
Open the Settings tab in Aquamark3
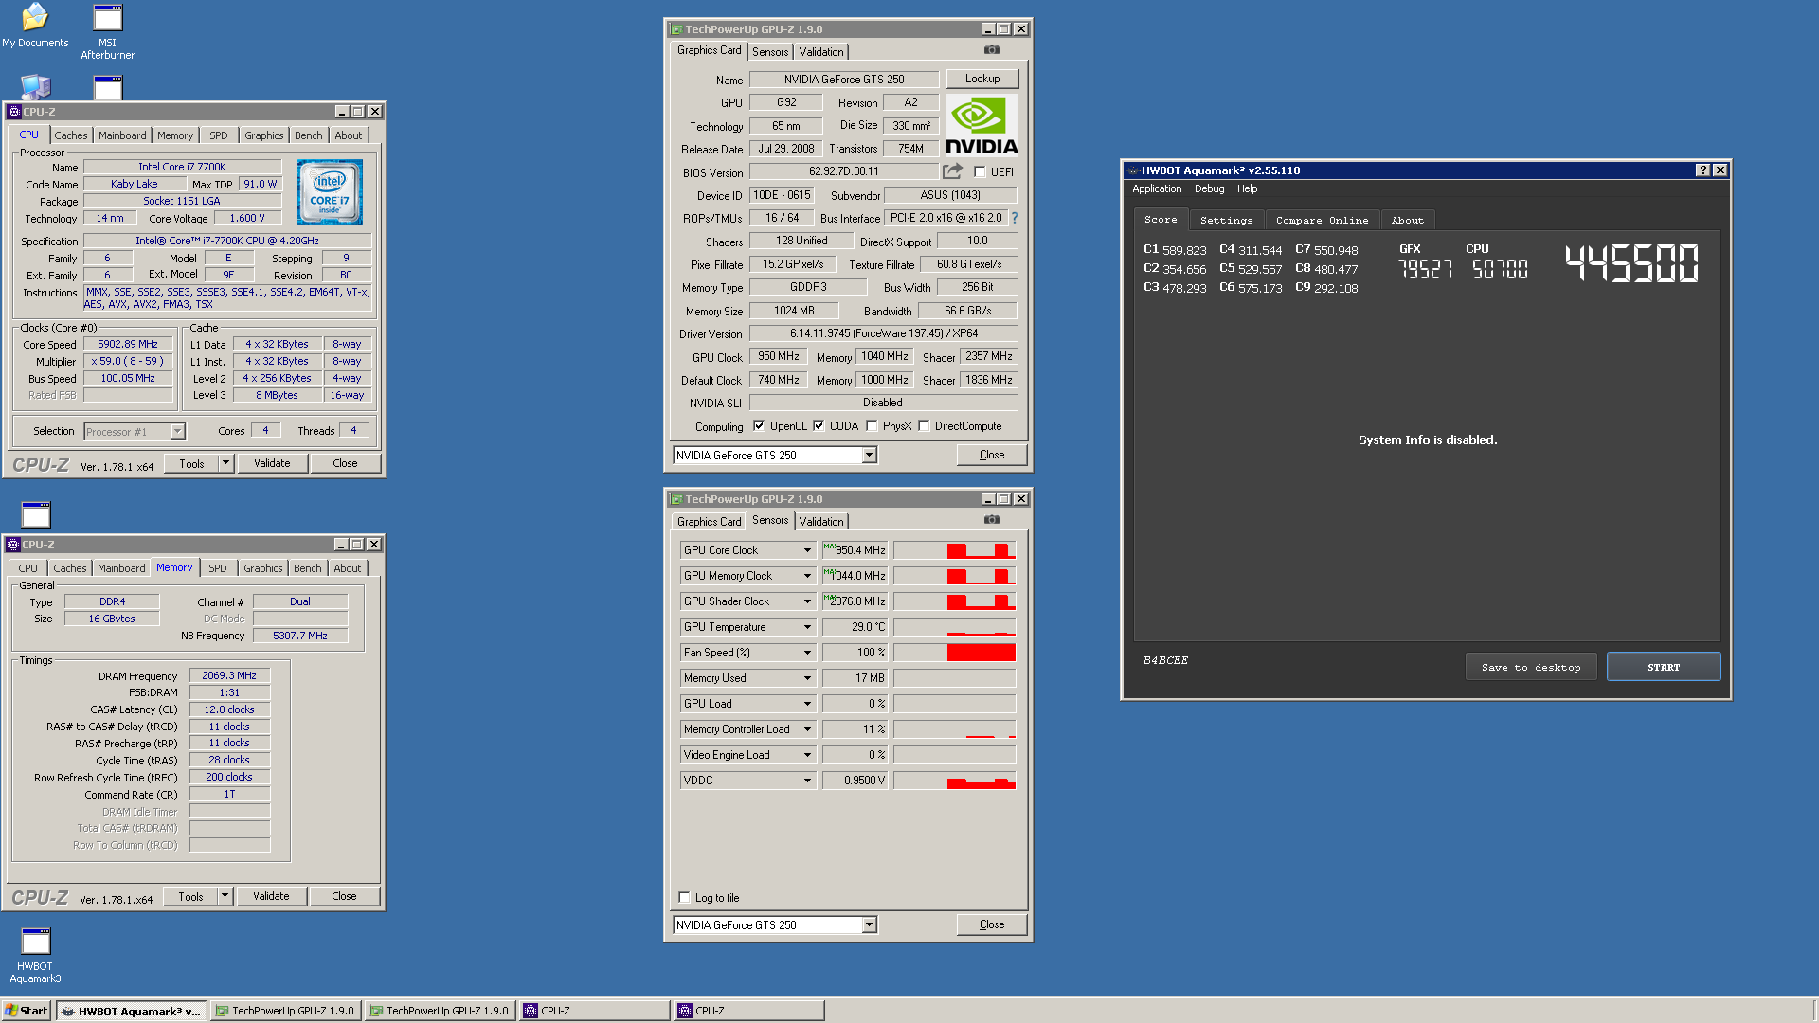click(1226, 220)
